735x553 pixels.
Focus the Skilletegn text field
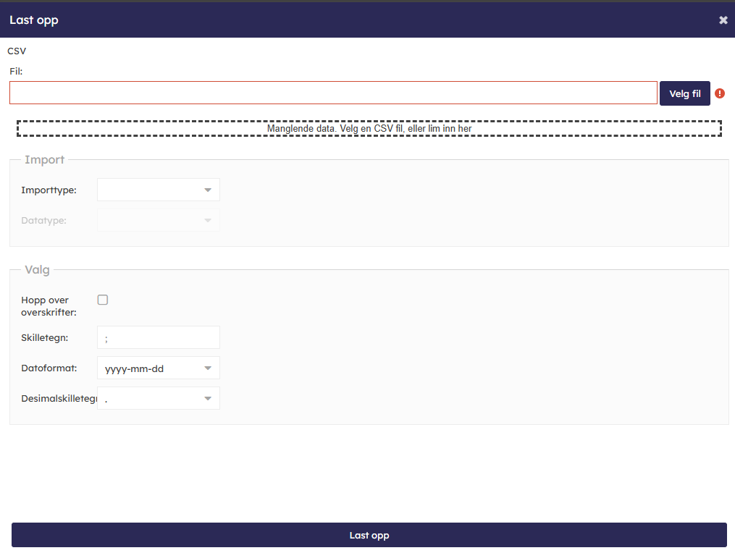(158, 338)
